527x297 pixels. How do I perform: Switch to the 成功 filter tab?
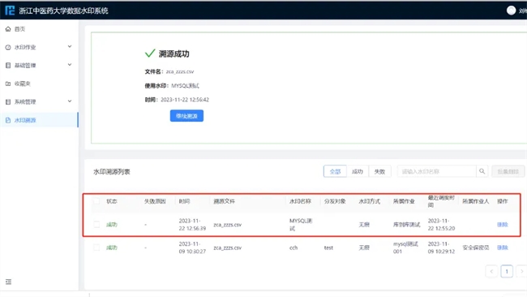coord(358,171)
